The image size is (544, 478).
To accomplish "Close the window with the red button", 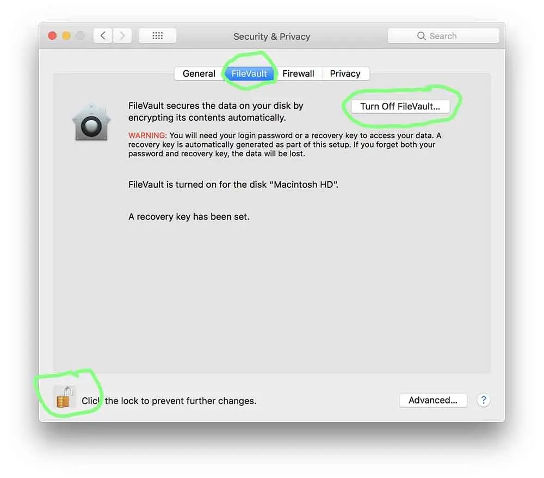I will click(x=52, y=36).
